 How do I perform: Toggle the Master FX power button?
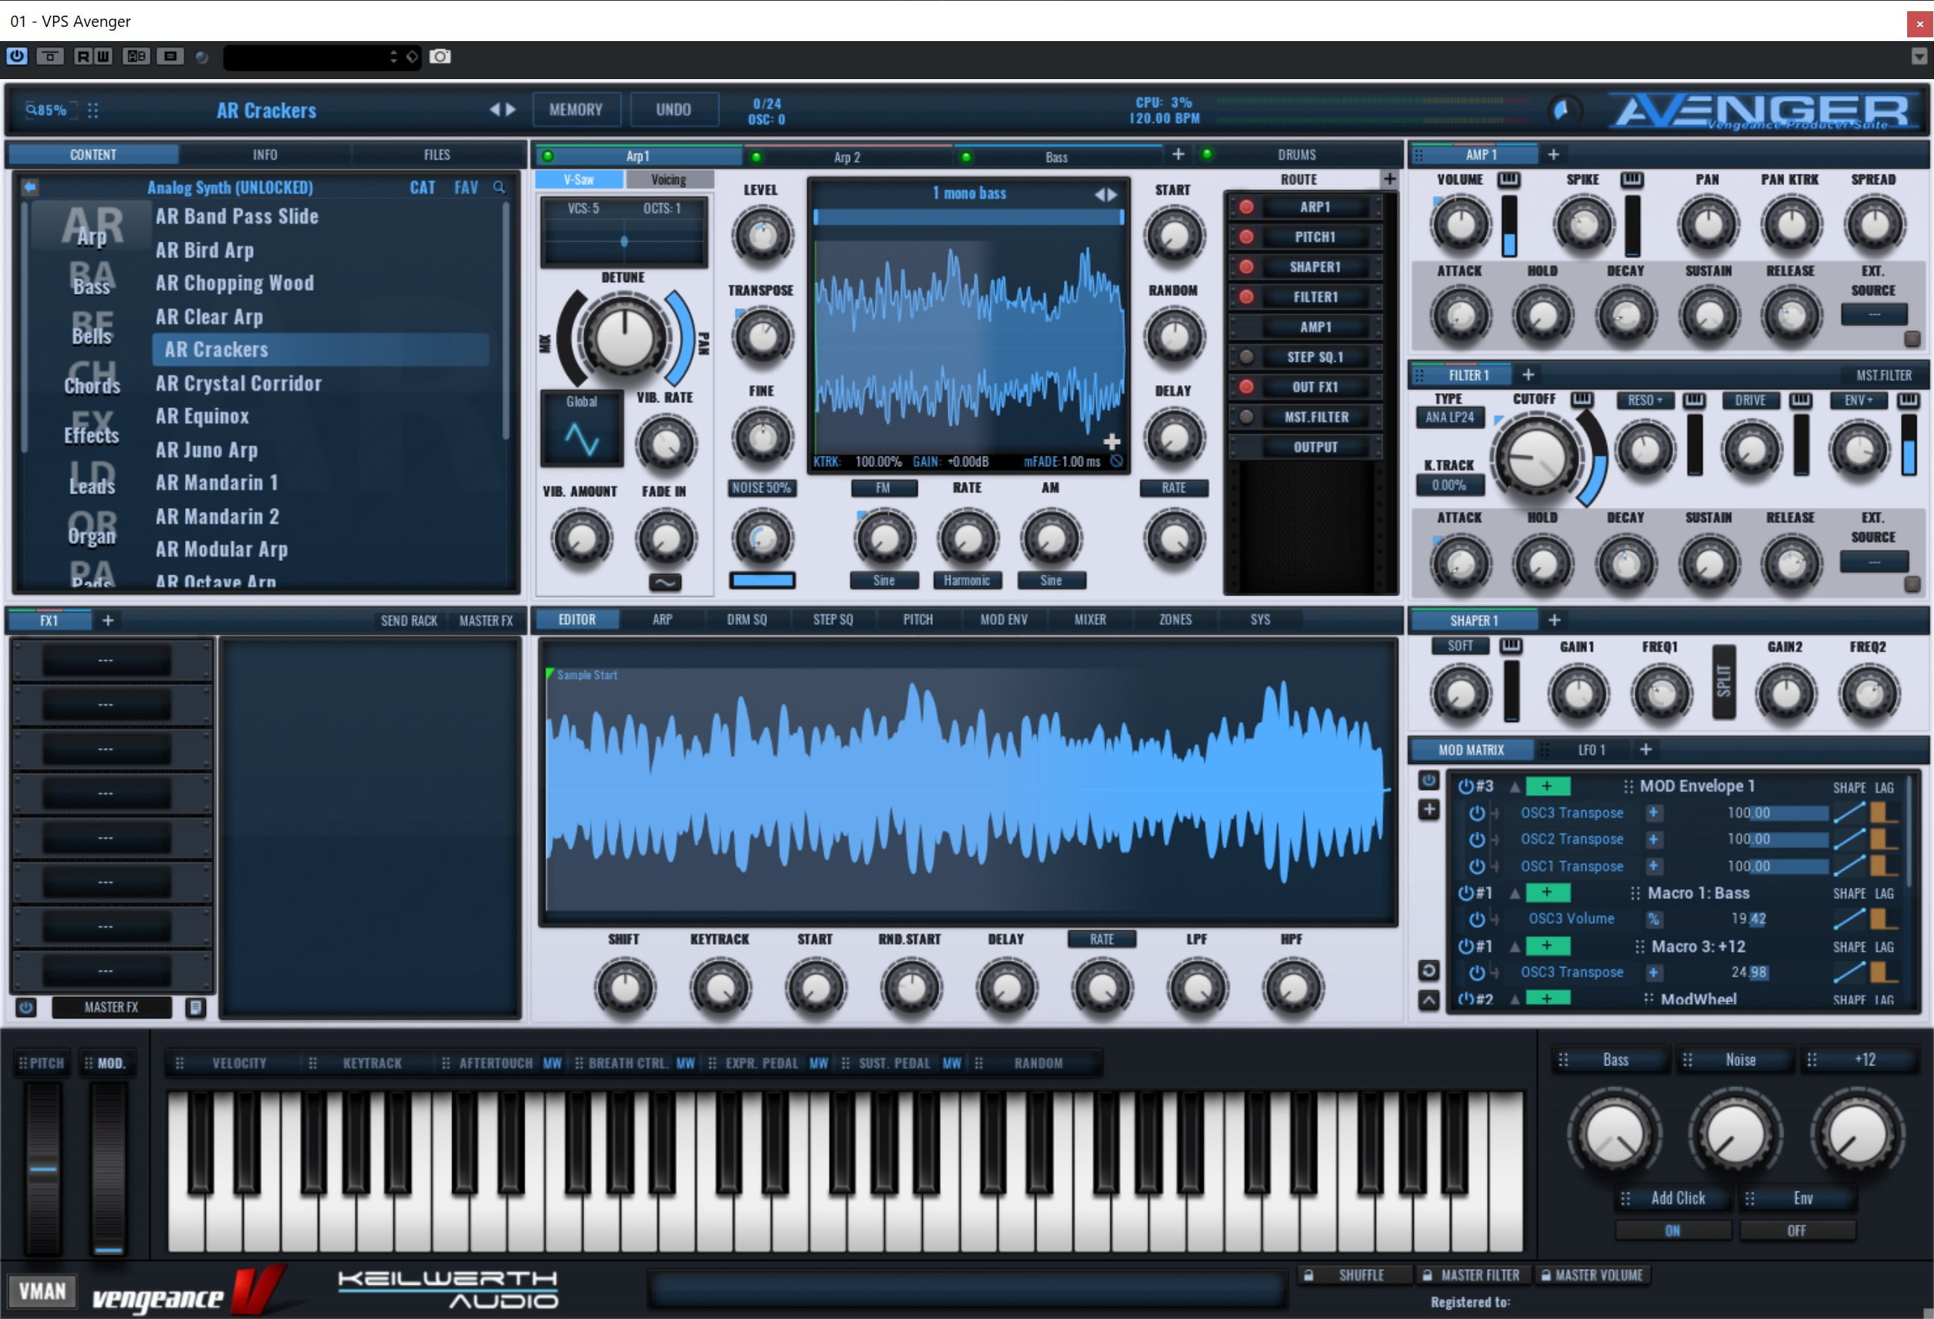[x=26, y=1008]
